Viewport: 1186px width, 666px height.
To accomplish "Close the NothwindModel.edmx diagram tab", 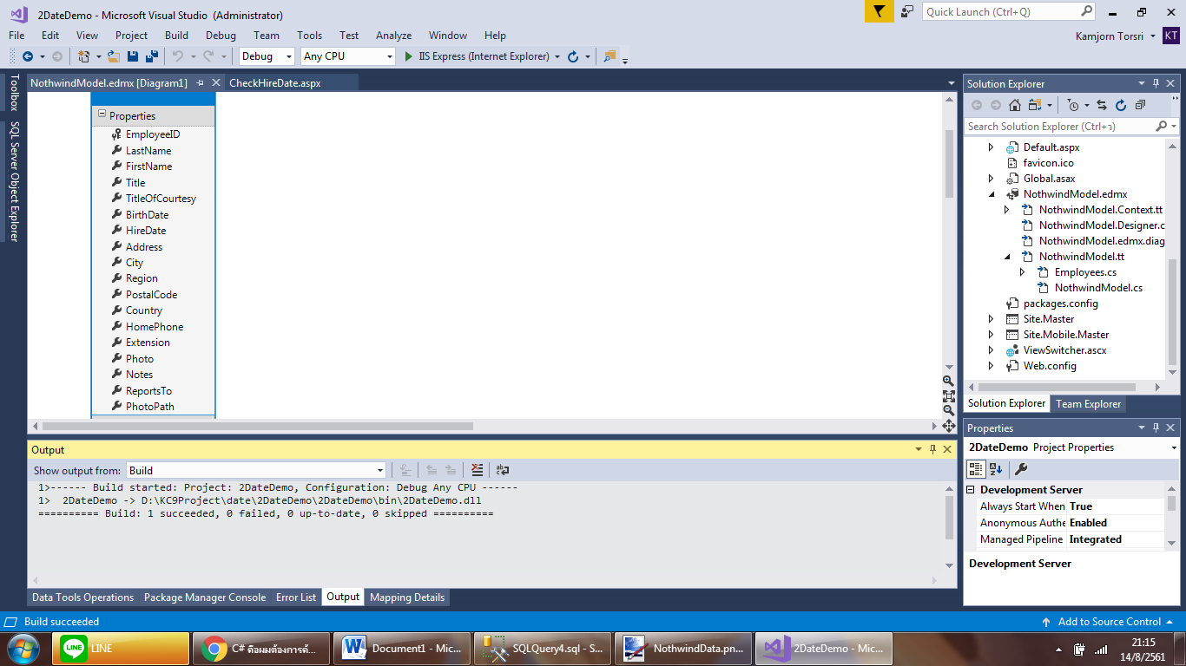I will (216, 83).
